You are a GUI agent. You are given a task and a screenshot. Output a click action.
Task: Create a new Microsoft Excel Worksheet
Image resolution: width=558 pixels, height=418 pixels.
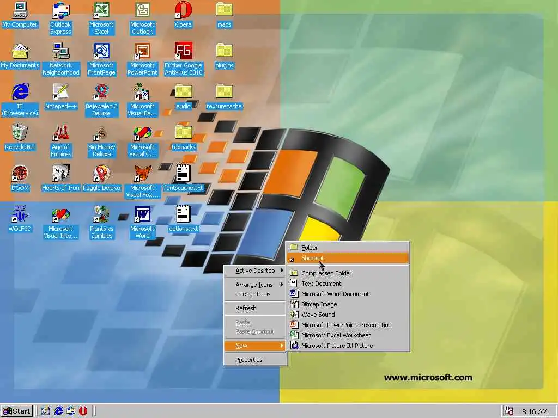[x=348, y=335]
